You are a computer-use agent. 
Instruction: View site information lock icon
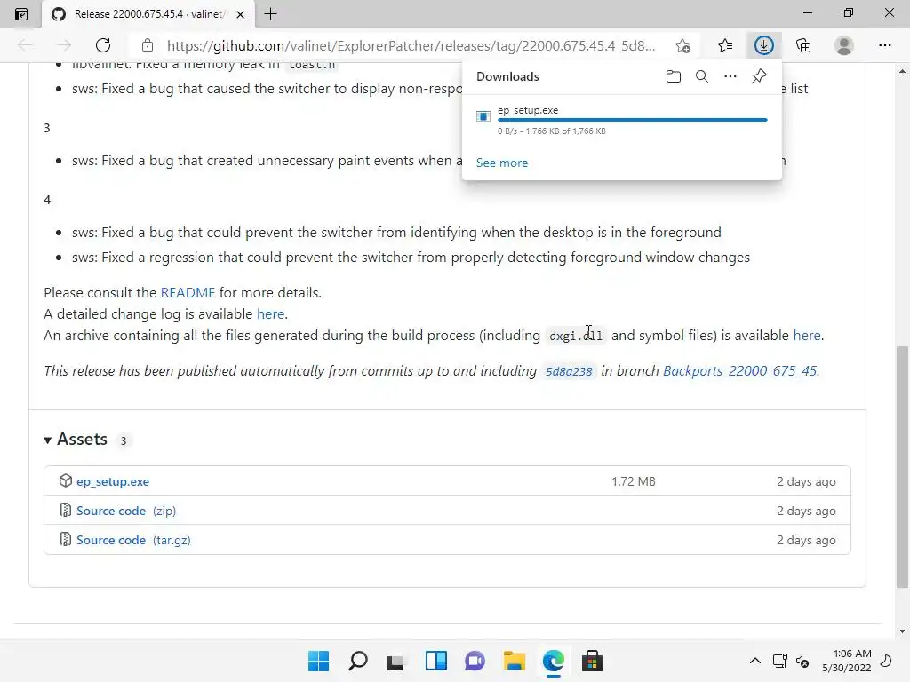click(148, 45)
